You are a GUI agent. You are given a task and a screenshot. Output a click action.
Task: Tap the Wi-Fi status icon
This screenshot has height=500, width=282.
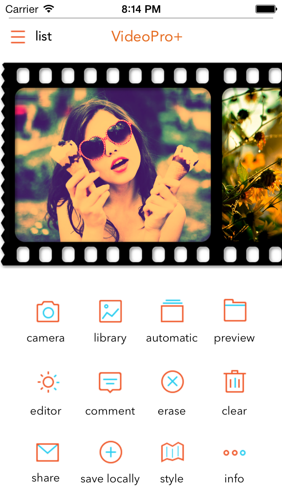point(49,9)
